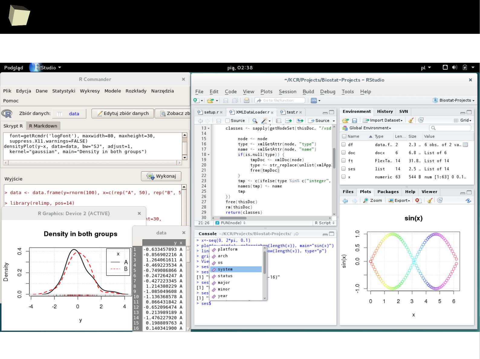Open the Source button dropdown arrow
Viewport: 480px width, 359px height.
coord(334,121)
